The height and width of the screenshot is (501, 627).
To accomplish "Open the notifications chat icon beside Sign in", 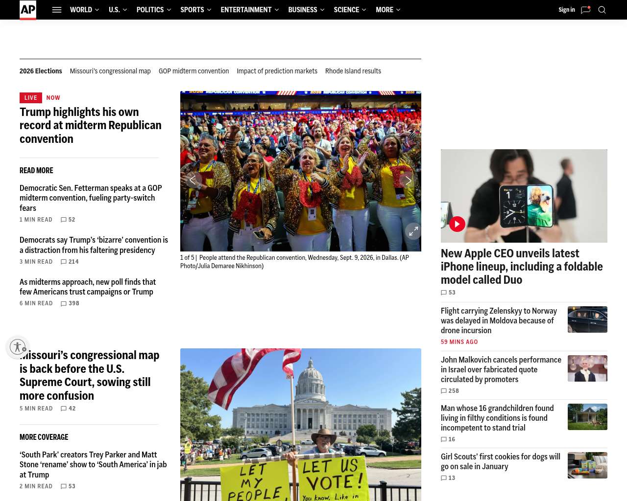I will [585, 10].
